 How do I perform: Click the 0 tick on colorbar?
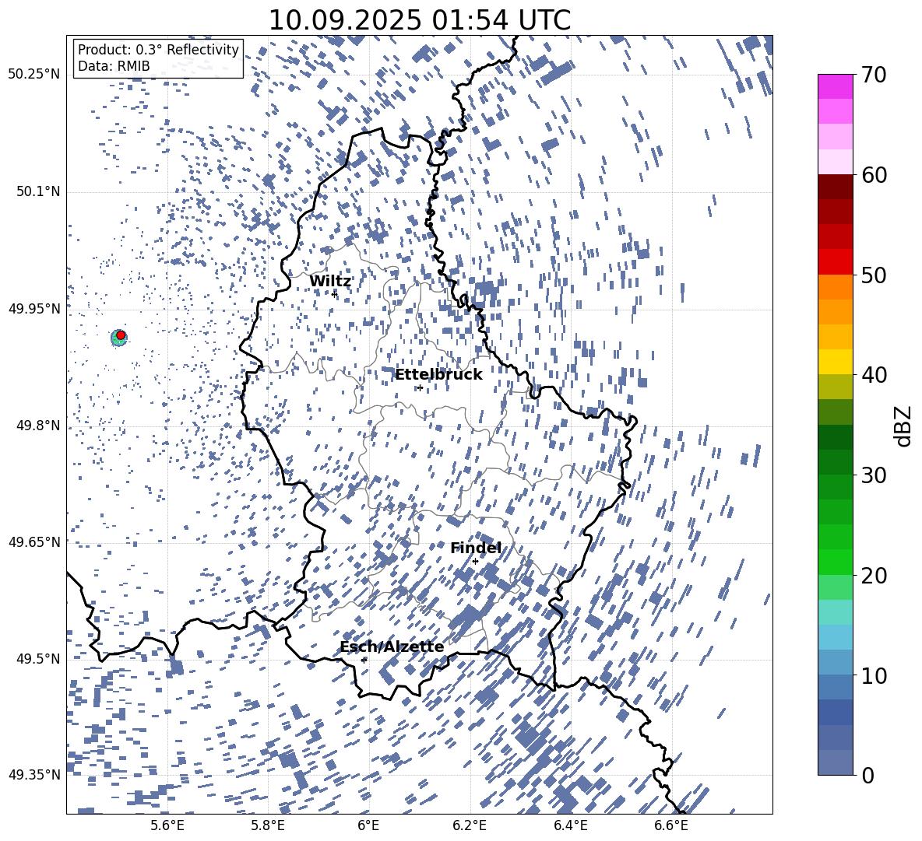[x=867, y=775]
